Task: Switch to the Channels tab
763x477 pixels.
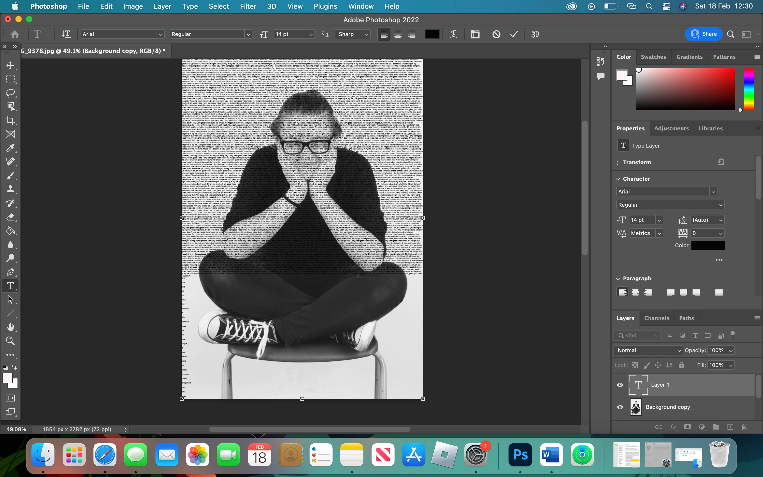Action: point(656,318)
